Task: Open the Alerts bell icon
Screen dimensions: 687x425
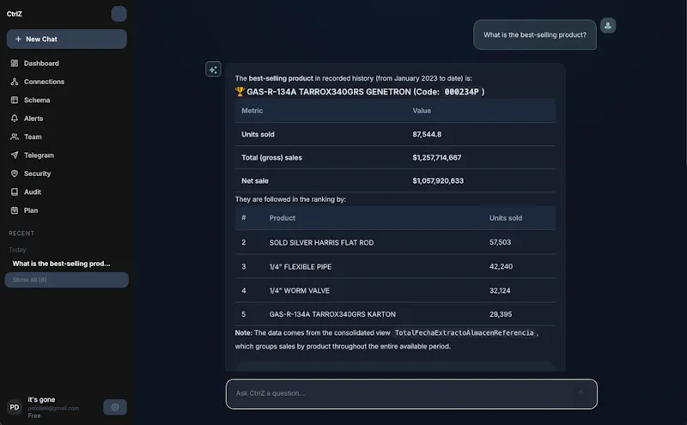Action: [x=15, y=118]
